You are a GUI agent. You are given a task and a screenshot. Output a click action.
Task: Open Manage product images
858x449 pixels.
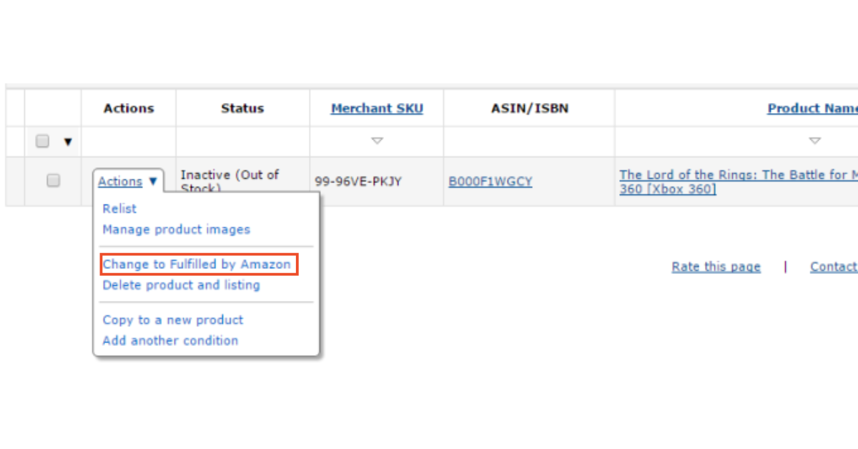click(x=176, y=230)
